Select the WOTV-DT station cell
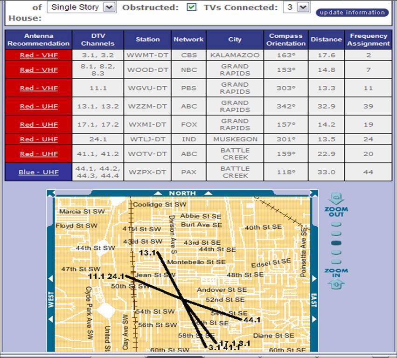Viewport: 397px width, 358px height. pos(147,154)
